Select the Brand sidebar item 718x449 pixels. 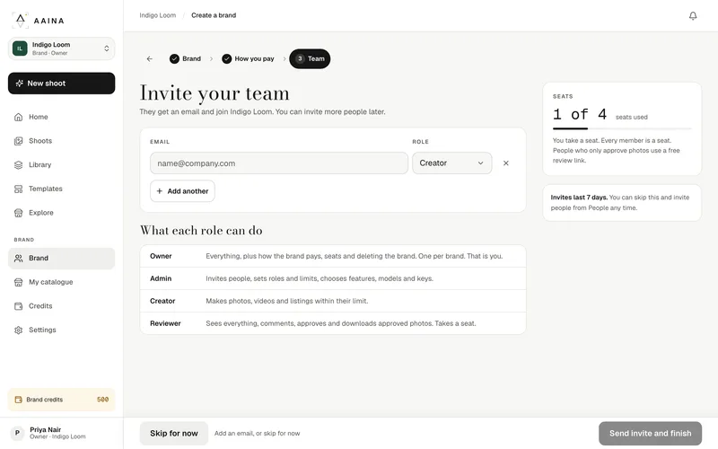[x=61, y=259]
